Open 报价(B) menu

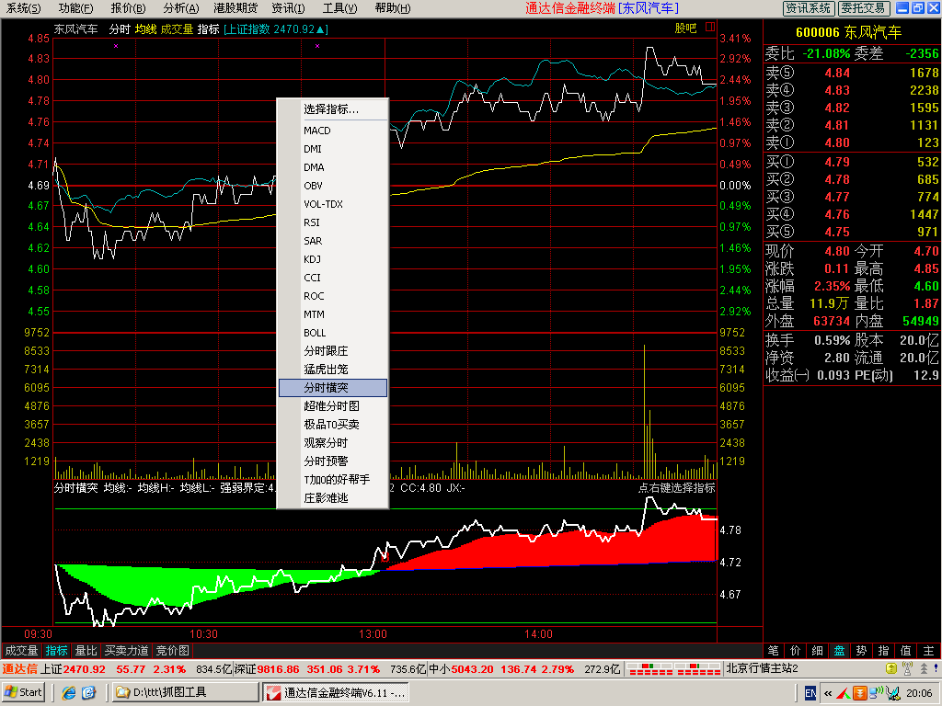click(x=128, y=8)
